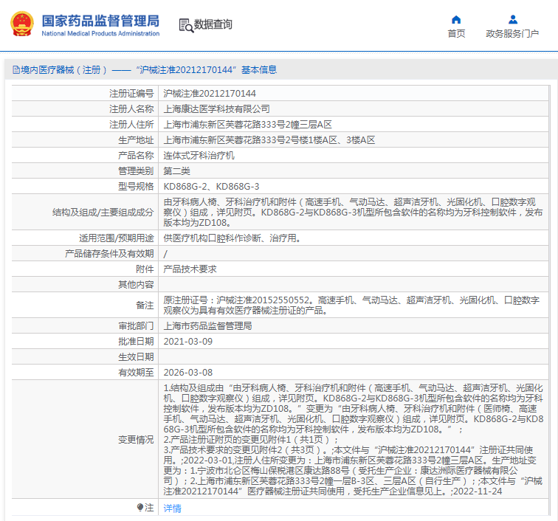Click the national emblem logo

[x=22, y=24]
